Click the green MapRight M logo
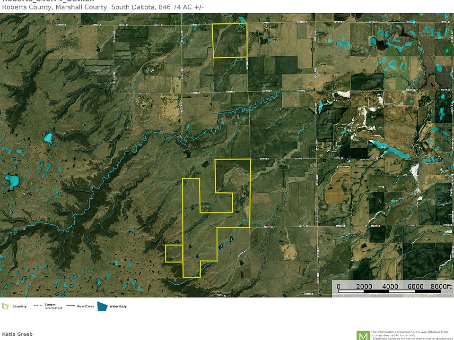Screen dimensions: 454x340 (363, 336)
